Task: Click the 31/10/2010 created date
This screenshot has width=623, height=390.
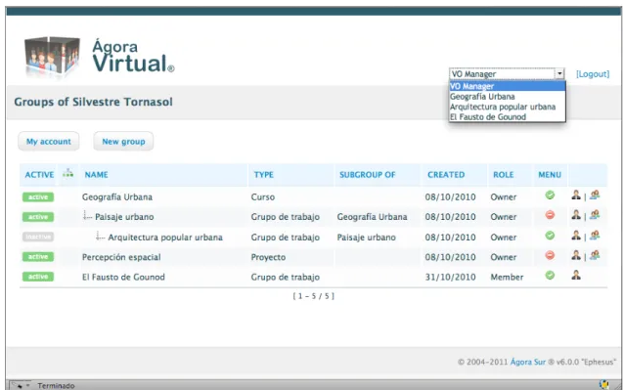Action: [x=450, y=278]
